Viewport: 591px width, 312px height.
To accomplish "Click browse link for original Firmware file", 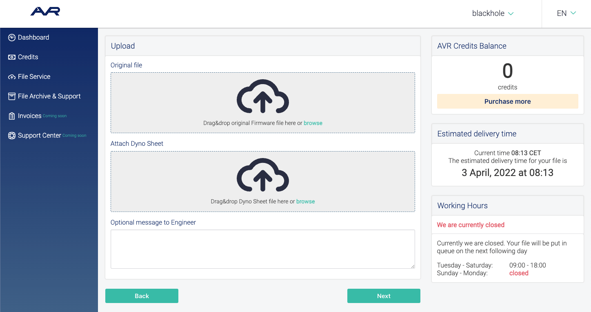I will point(313,123).
